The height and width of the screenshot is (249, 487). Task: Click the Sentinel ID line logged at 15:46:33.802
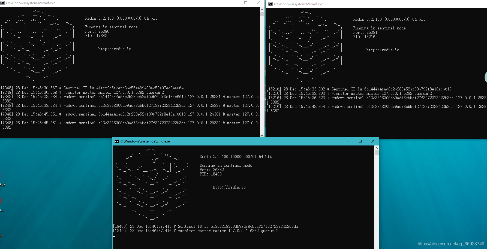[x=359, y=89]
